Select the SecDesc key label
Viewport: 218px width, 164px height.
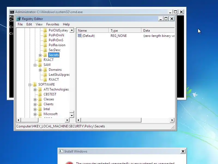[55, 50]
